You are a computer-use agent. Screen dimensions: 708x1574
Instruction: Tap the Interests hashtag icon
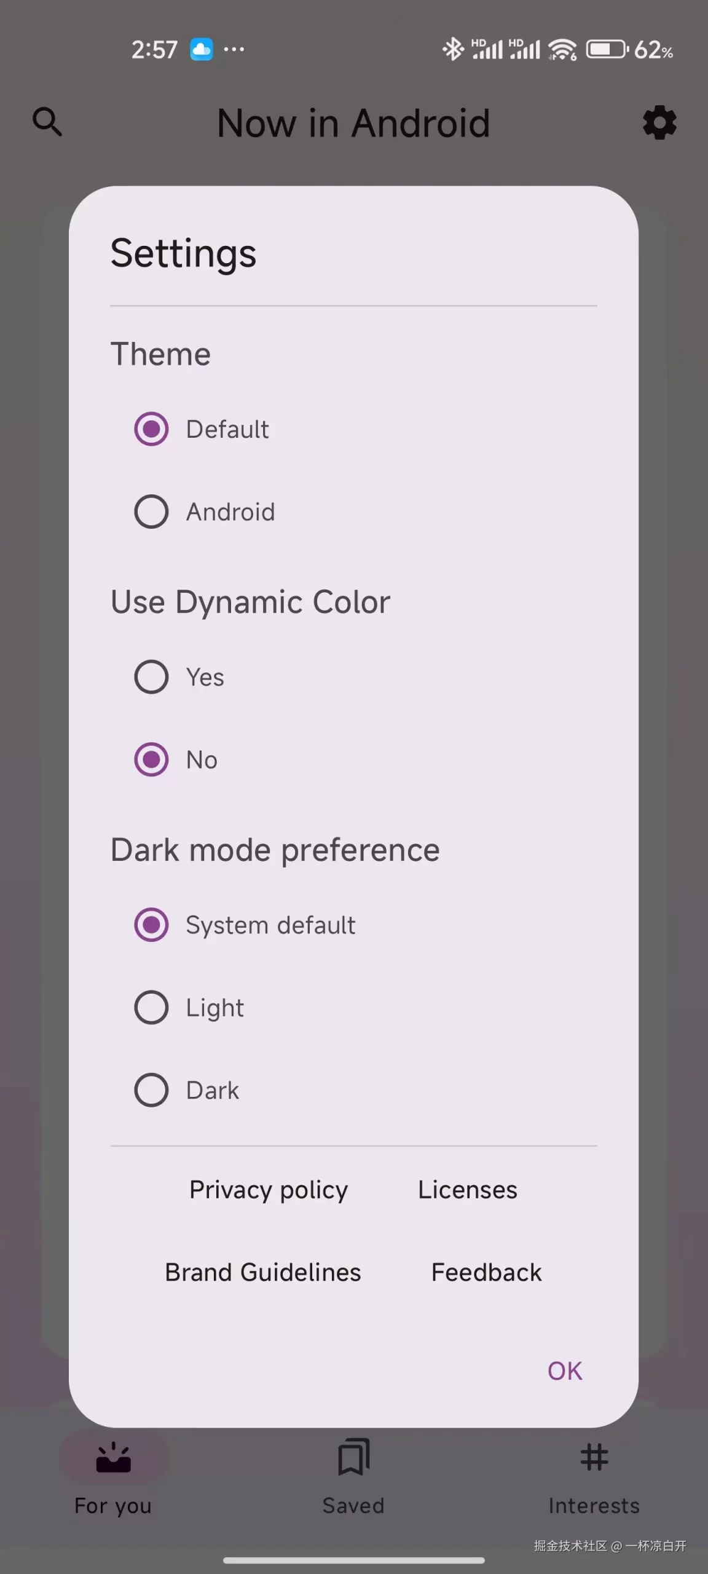point(594,1457)
